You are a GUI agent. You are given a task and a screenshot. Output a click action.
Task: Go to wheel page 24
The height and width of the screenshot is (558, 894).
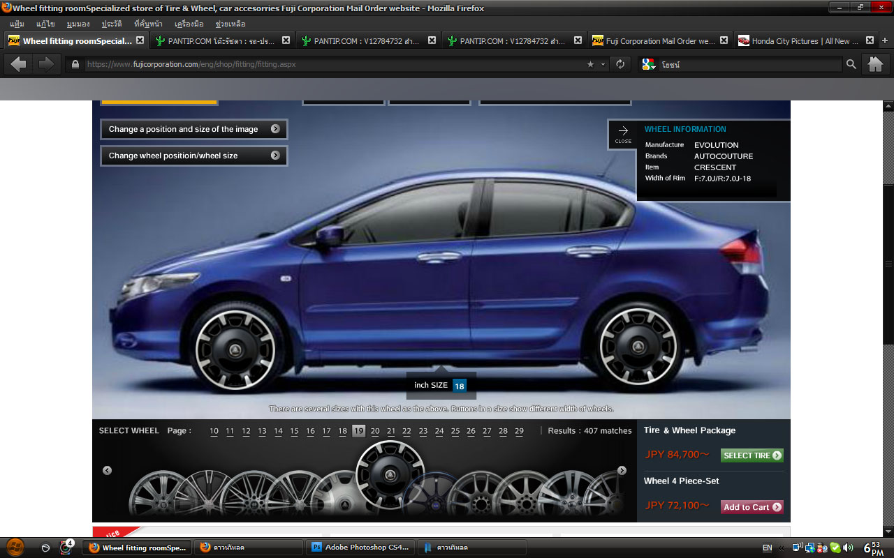439,431
